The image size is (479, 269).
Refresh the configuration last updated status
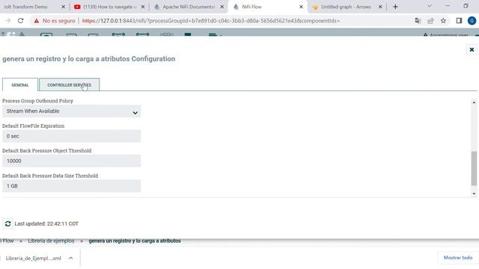(8, 224)
